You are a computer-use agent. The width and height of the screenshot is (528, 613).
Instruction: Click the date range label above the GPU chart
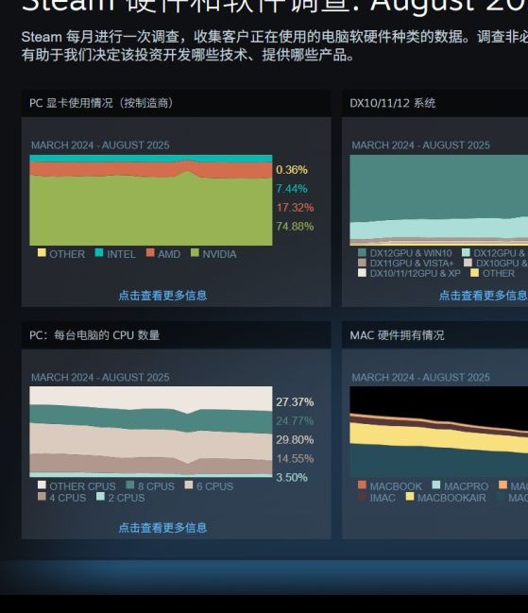pyautogui.click(x=100, y=145)
